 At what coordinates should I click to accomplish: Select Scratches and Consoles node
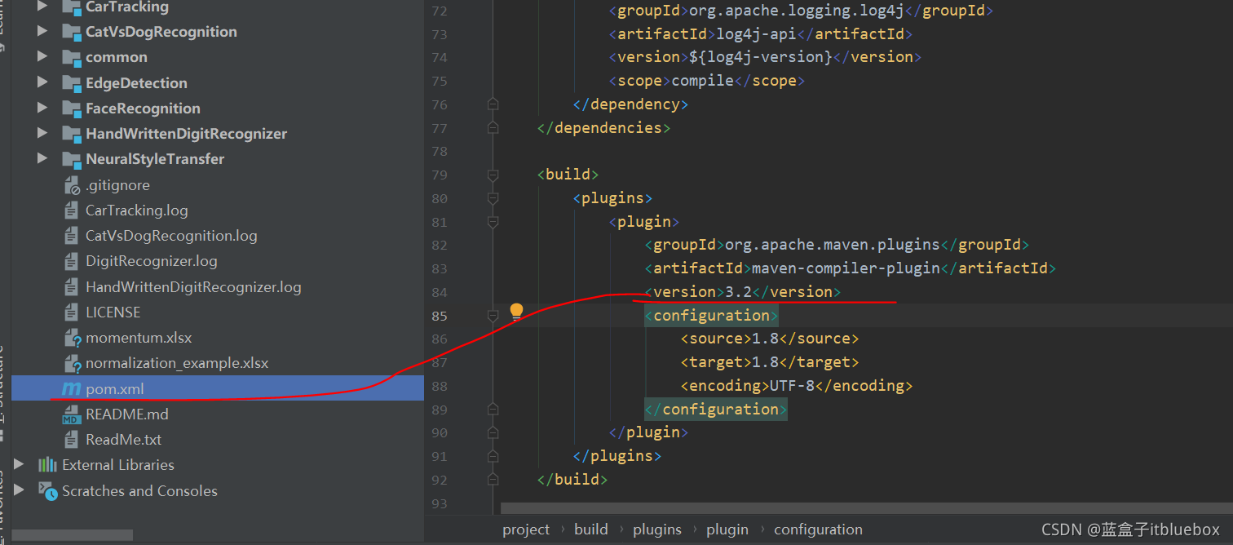[139, 491]
